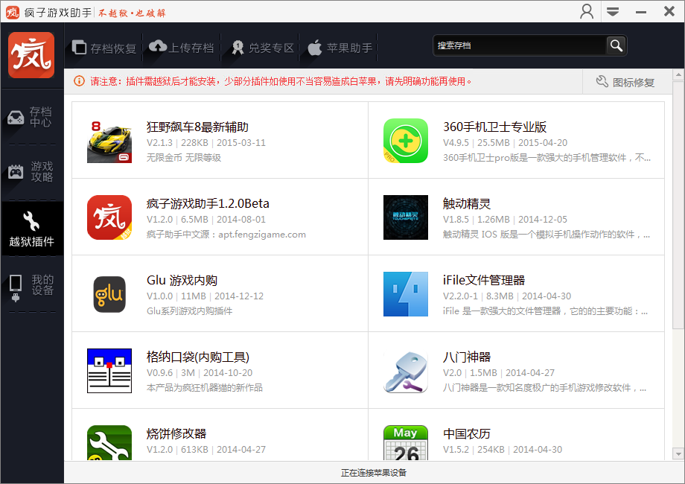Click the 八门神器 key icon
Viewport: 685px width, 484px height.
[406, 371]
